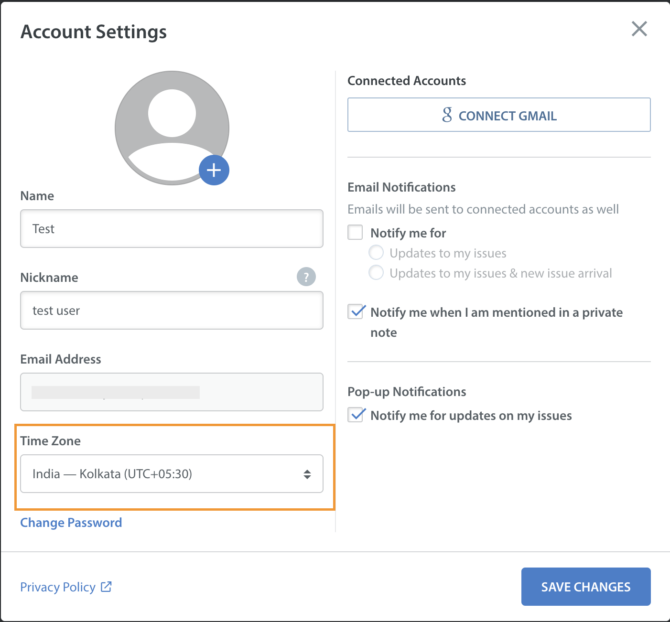The width and height of the screenshot is (670, 622).
Task: Click the Nickname input field
Action: [172, 310]
